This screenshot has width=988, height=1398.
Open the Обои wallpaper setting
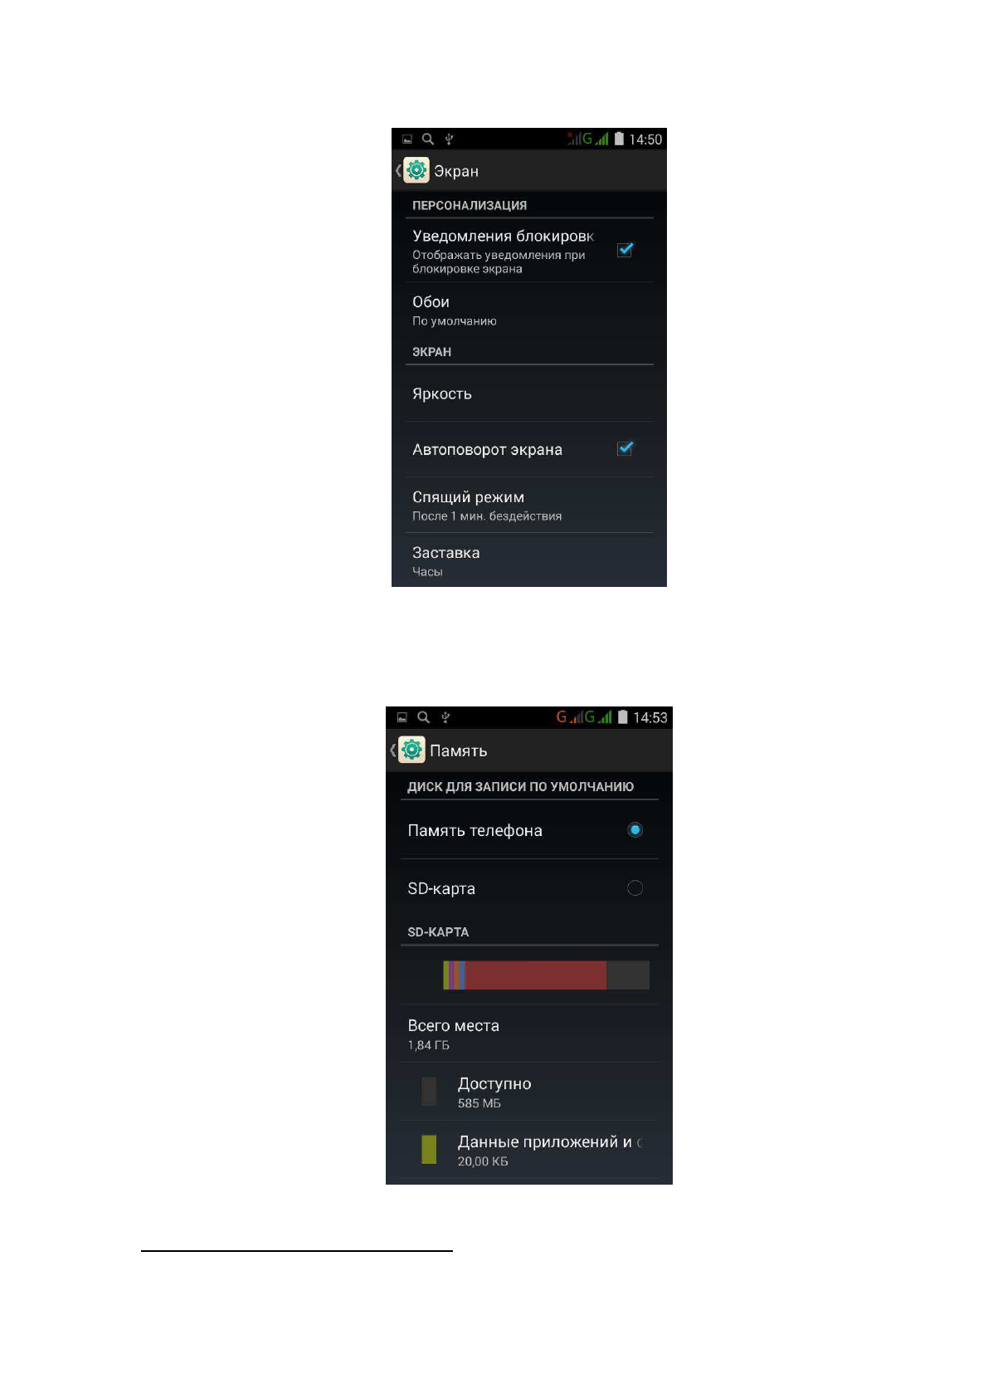(529, 310)
